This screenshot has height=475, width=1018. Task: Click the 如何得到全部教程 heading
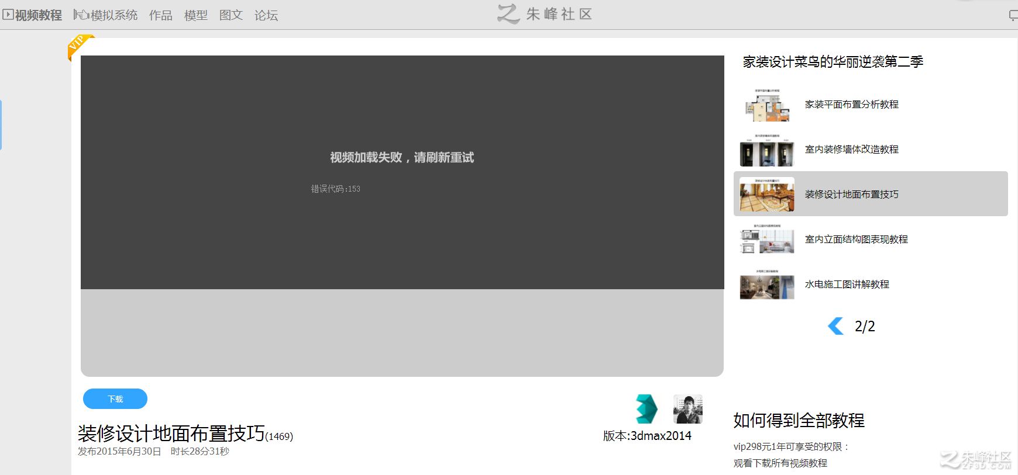click(x=799, y=421)
